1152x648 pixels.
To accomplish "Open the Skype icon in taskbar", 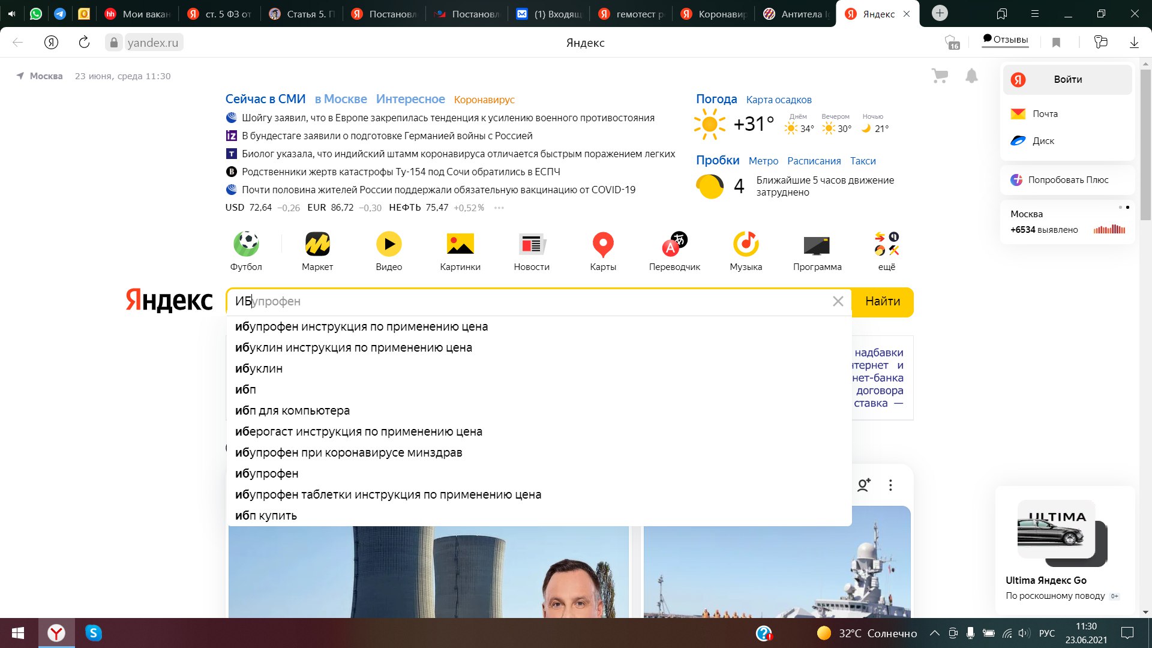I will click(x=93, y=633).
